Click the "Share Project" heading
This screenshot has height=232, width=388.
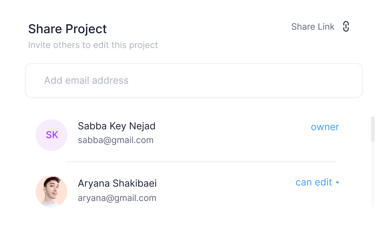point(67,29)
